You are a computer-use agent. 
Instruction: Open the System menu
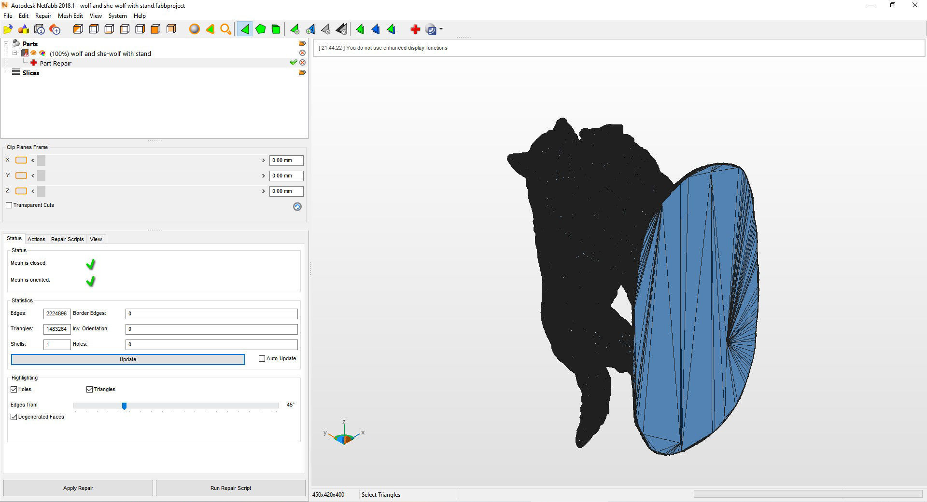(x=117, y=16)
